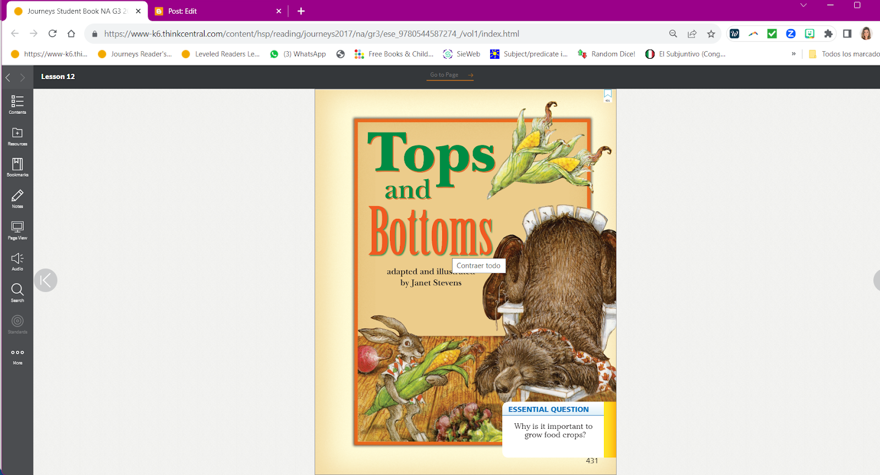This screenshot has width=880, height=475.
Task: Click the globe bookmark icon
Action: [340, 54]
